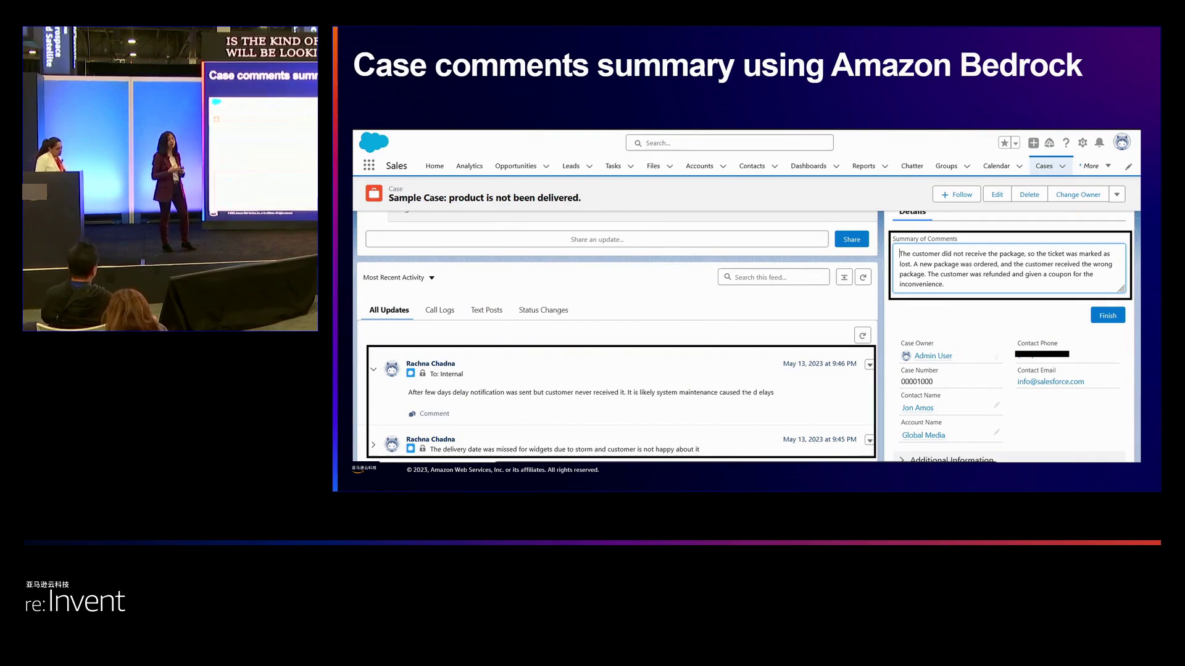Image resolution: width=1185 pixels, height=666 pixels.
Task: Open the Calendar tab
Action: tap(996, 166)
